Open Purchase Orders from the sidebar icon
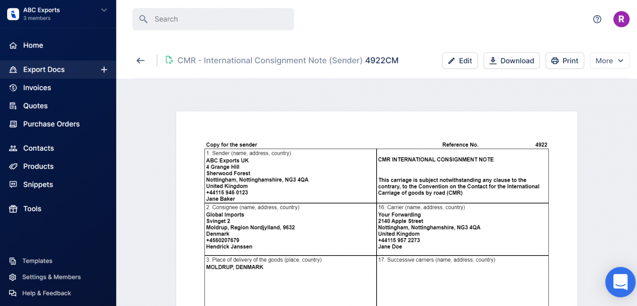Screen dimensions: 637x306 click(14, 124)
